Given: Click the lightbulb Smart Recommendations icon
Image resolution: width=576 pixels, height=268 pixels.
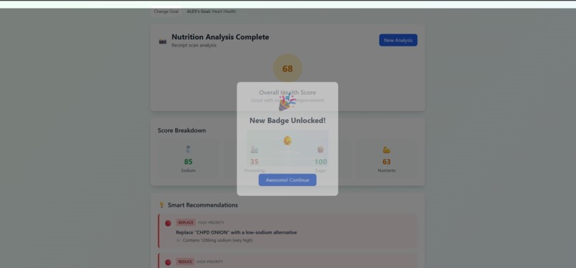Looking at the screenshot, I should click(x=162, y=205).
